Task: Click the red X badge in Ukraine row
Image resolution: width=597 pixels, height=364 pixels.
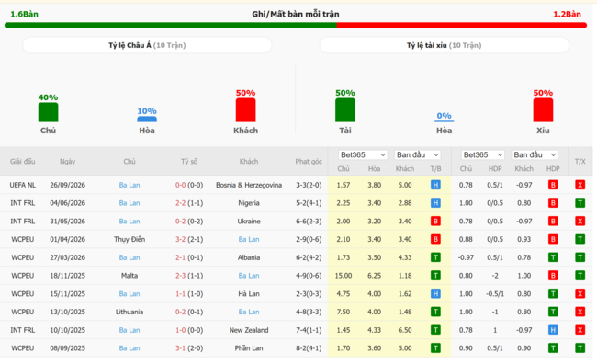Action: [580, 222]
